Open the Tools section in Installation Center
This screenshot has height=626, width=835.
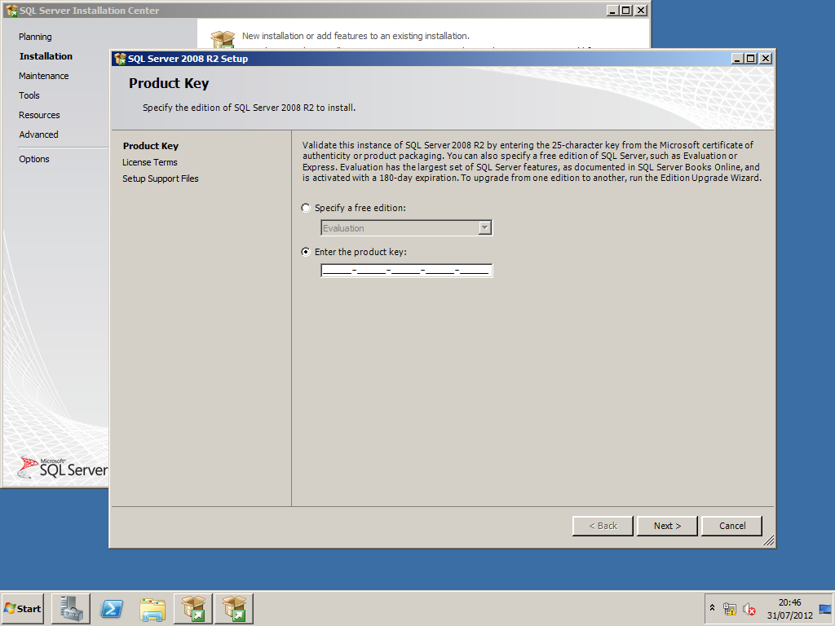click(x=29, y=96)
